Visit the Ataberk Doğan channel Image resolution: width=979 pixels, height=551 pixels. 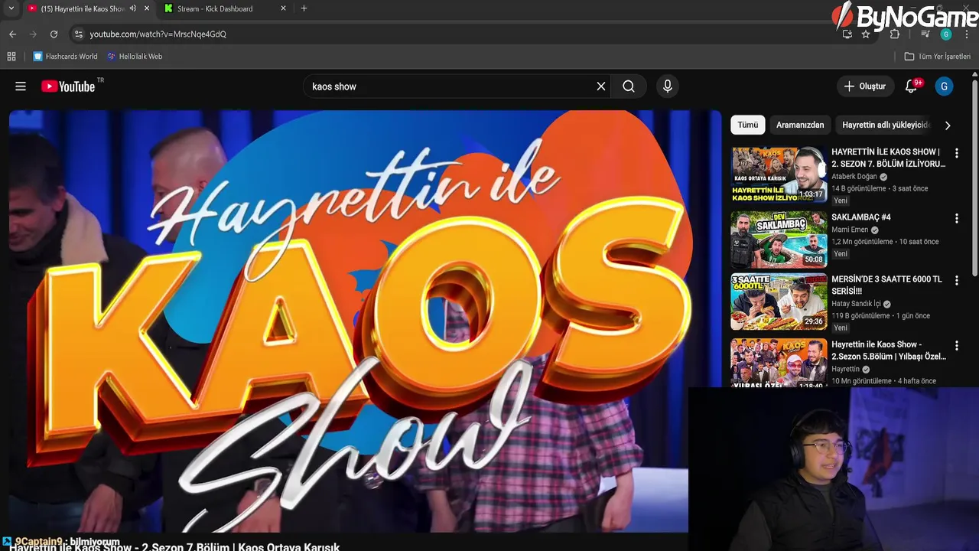click(x=854, y=177)
